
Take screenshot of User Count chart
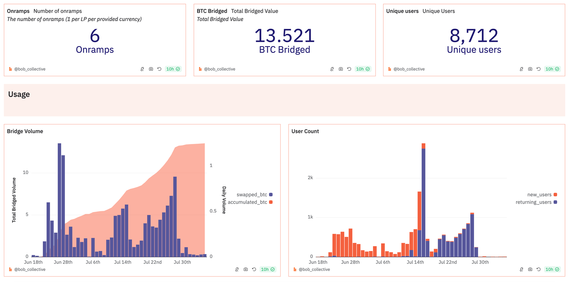[530, 269]
